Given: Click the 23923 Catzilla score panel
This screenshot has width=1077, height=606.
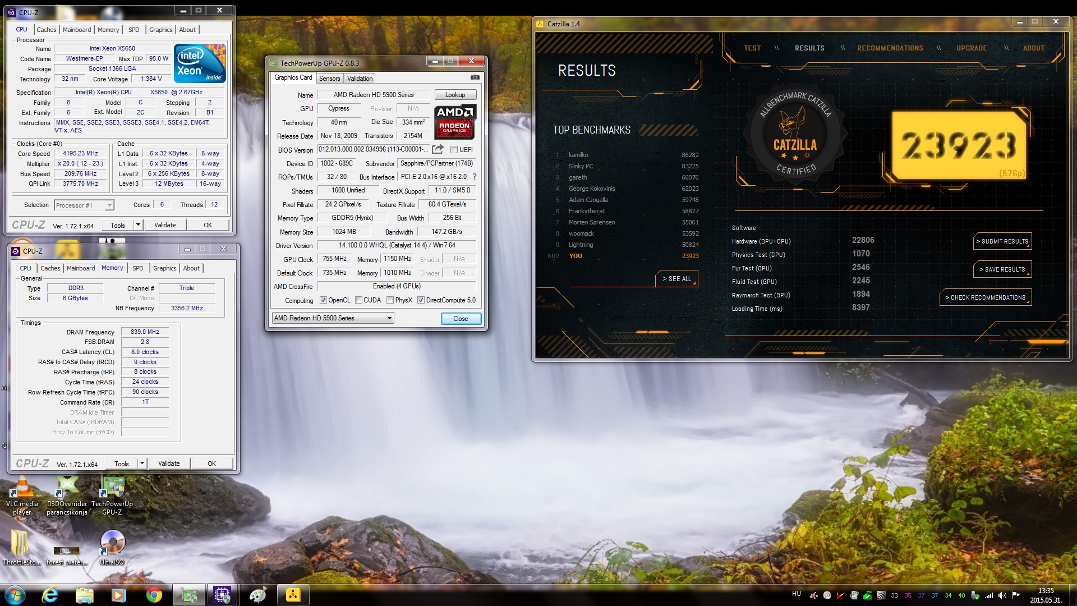Looking at the screenshot, I should tap(959, 145).
